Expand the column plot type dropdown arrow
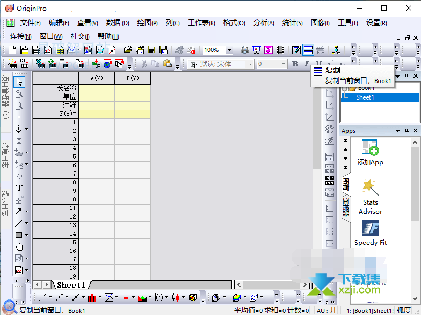 100,297
